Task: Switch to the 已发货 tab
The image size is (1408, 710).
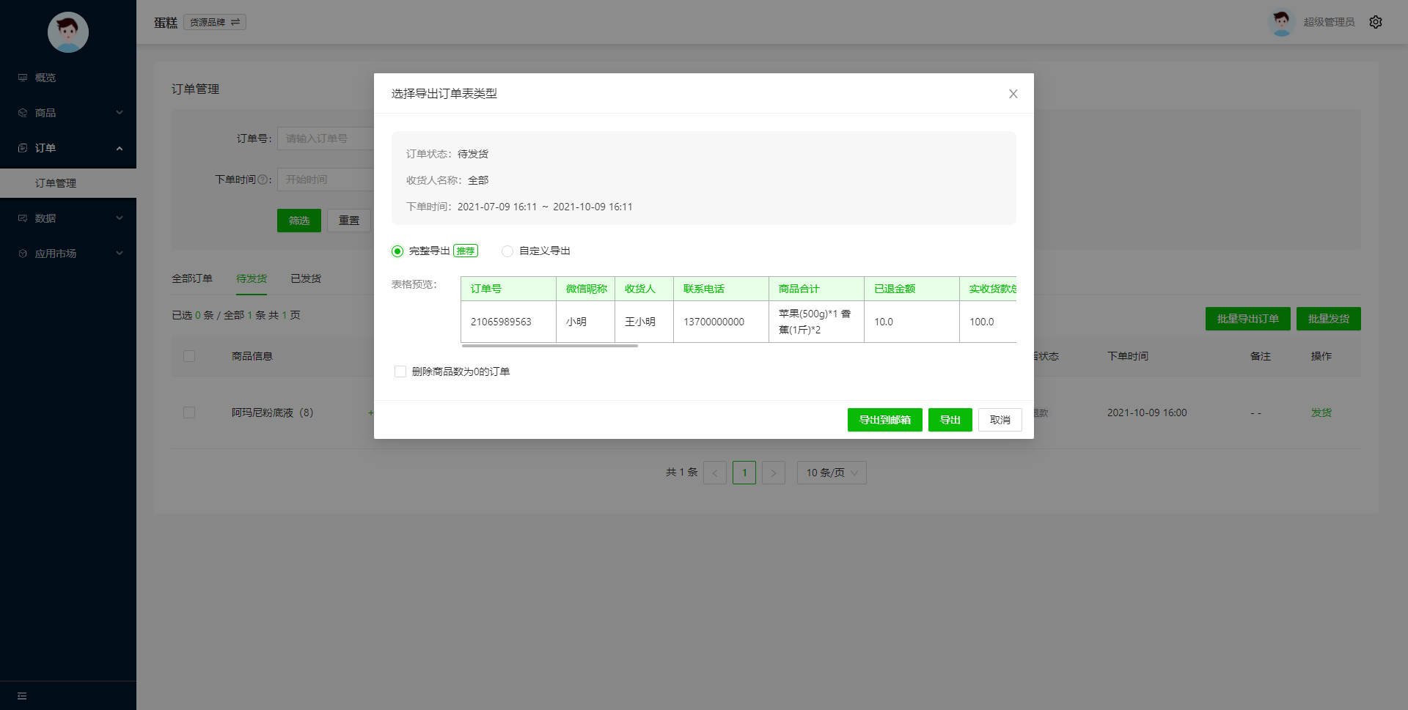Action: 306,278
